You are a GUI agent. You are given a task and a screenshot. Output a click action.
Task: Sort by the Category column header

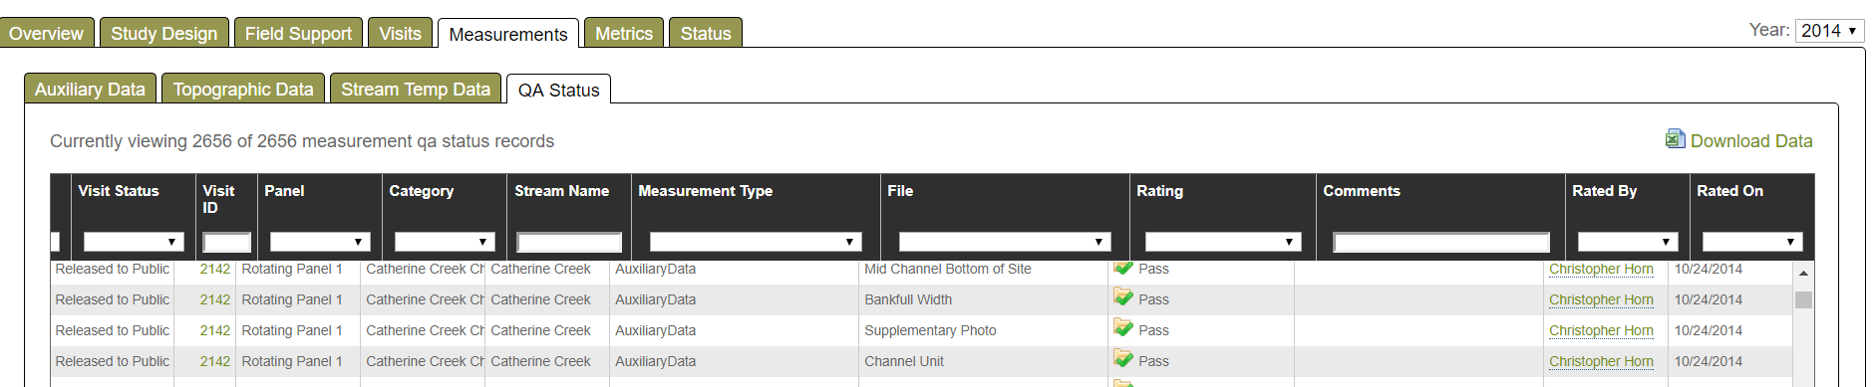coord(421,191)
